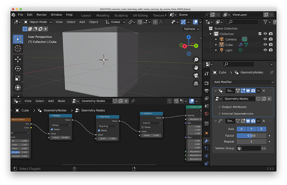Screen dimensions: 287x185
Task: Select the Move tool
Action: coord(18,59)
